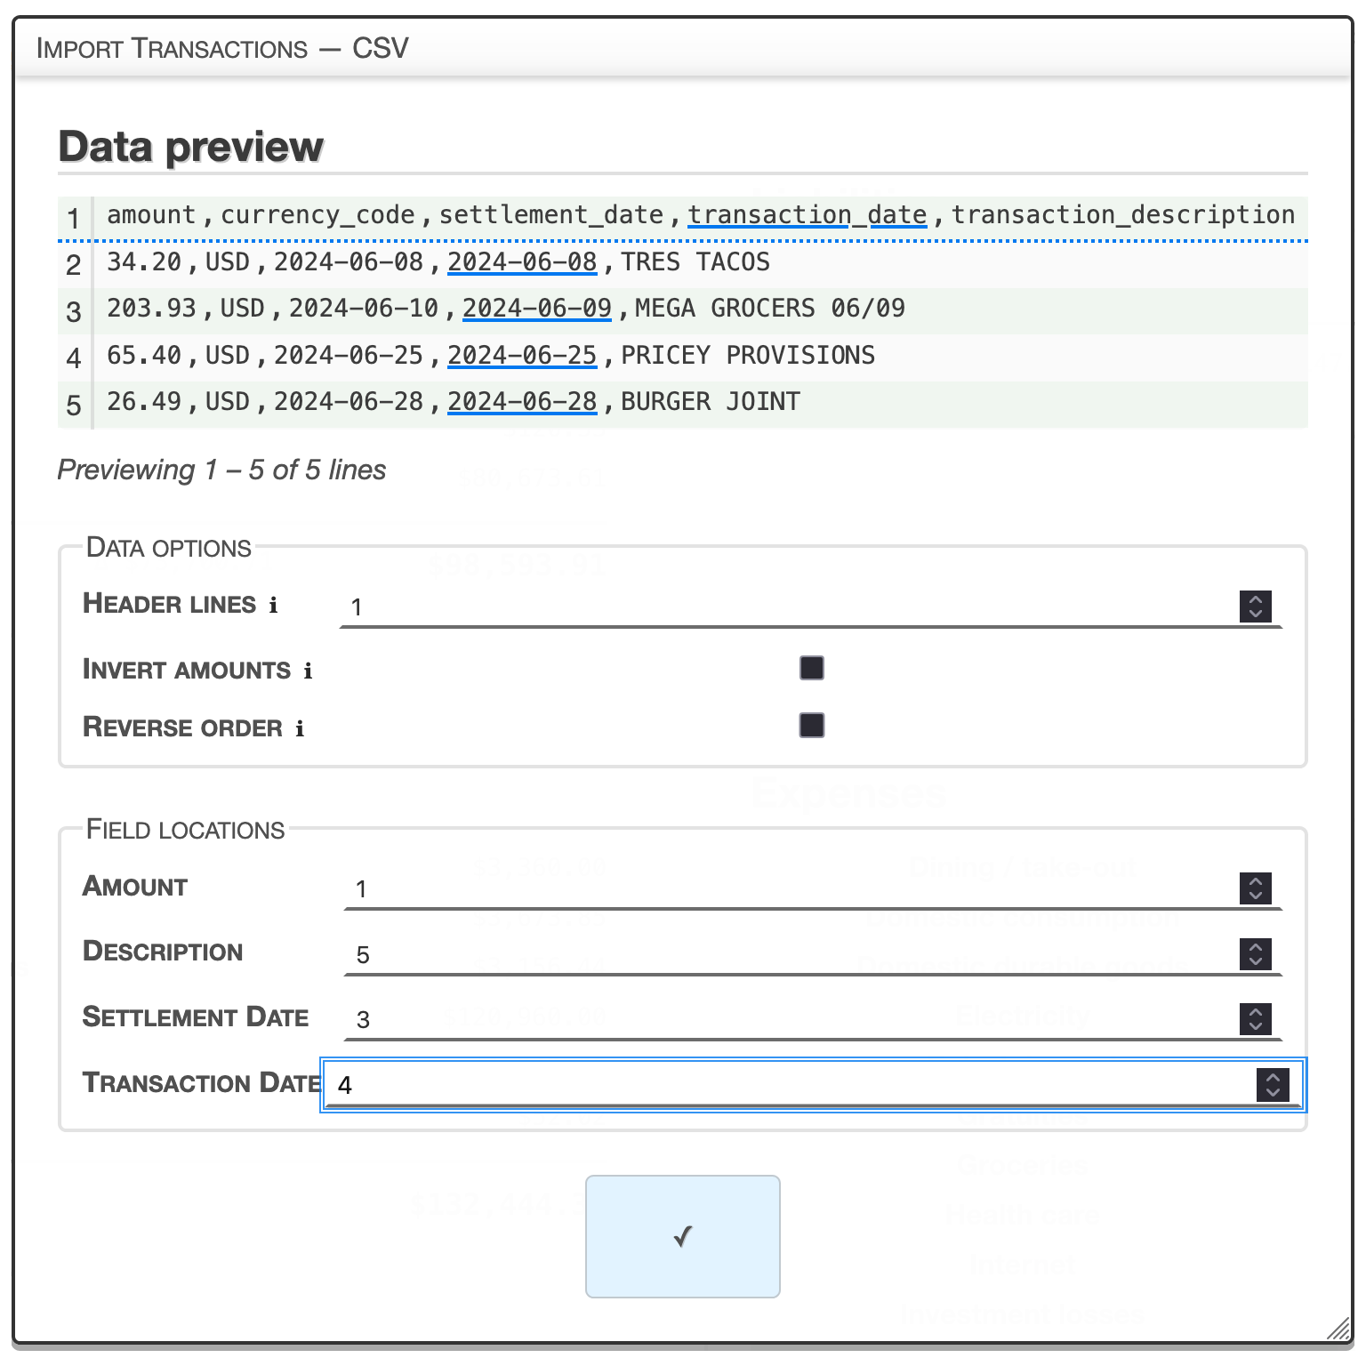
Task: Click into the Amount column input
Action: (783, 889)
